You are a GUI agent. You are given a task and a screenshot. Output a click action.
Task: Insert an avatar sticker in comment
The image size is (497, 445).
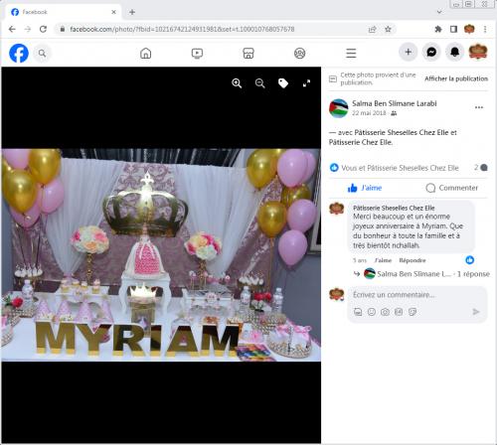click(x=358, y=312)
